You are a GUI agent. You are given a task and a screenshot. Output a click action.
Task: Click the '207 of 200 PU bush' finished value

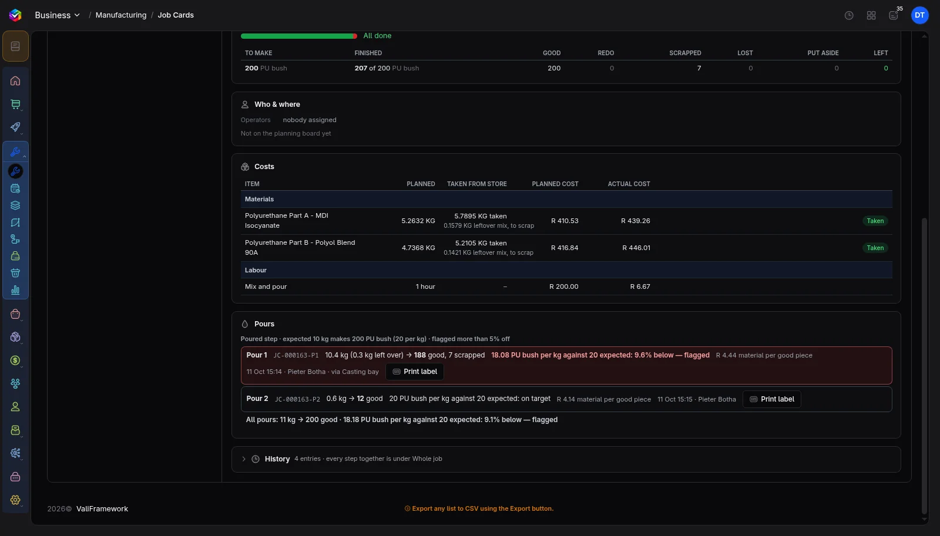click(x=387, y=69)
